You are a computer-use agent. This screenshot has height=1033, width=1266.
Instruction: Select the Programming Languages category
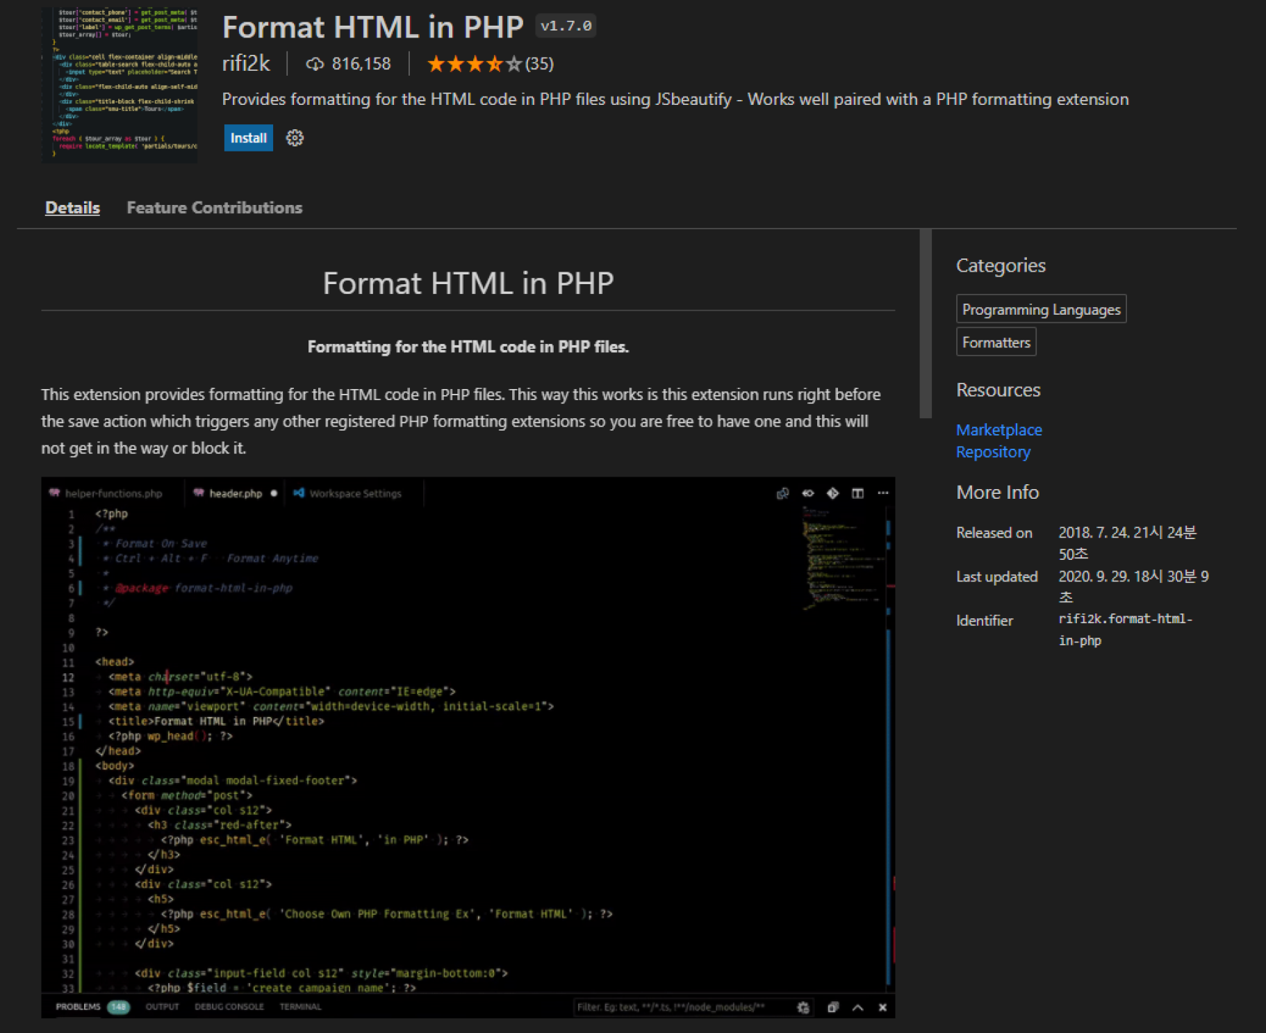pos(1041,309)
